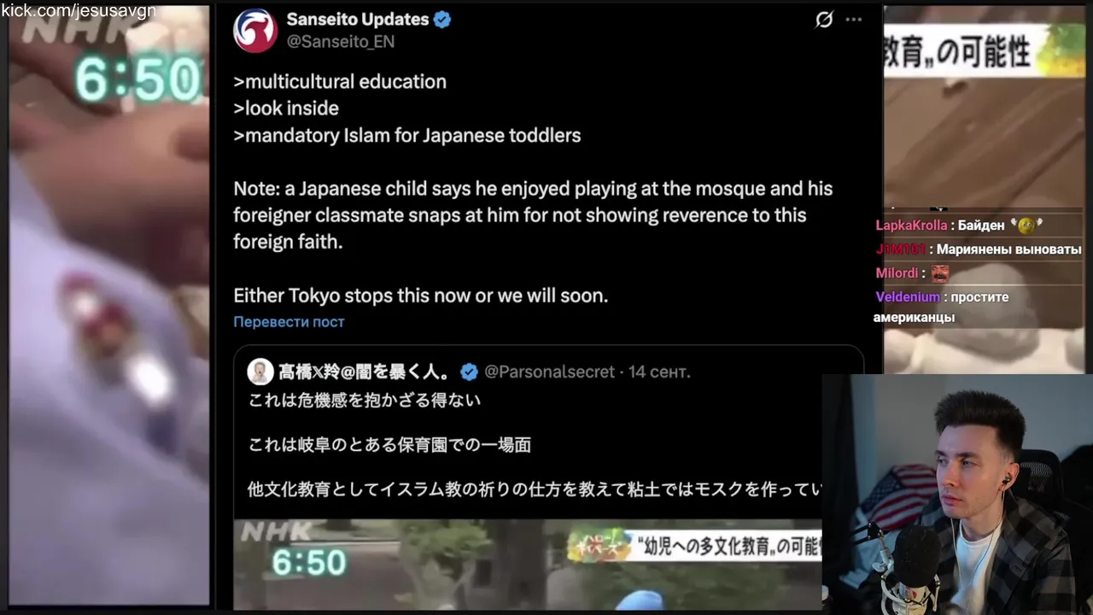Open the @Parsonalsecret handle in the quoted post

[549, 372]
